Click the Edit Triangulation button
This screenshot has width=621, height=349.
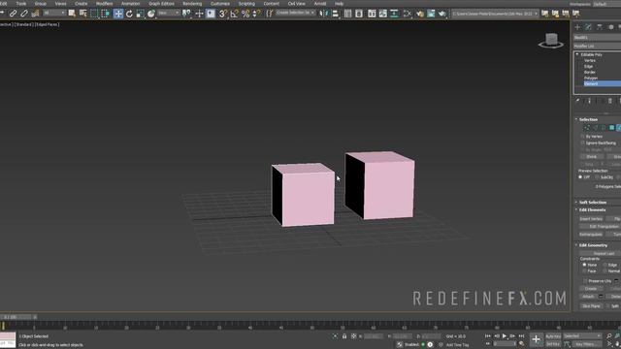601,226
